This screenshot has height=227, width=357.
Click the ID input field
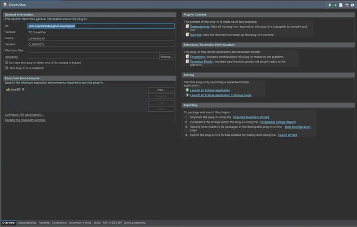(101, 26)
